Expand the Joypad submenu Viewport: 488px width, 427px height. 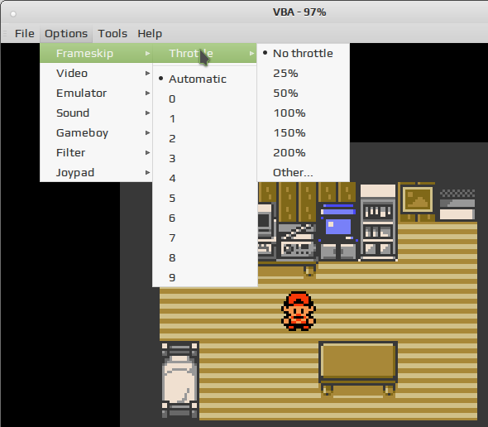[x=96, y=172]
